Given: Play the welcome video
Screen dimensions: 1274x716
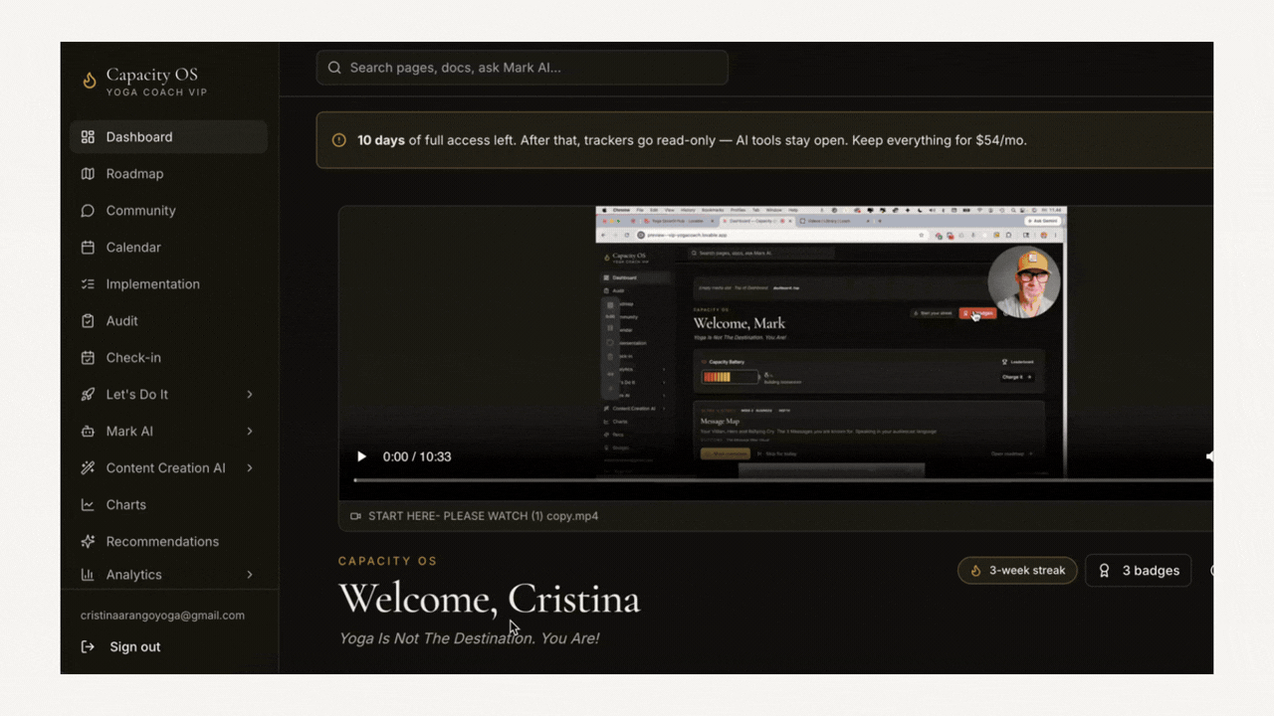Looking at the screenshot, I should point(361,456).
